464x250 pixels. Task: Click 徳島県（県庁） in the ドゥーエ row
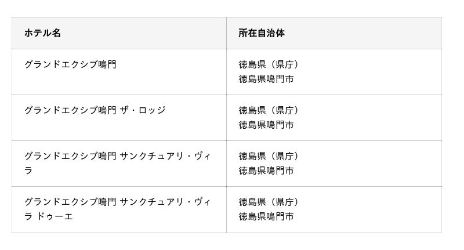pos(269,202)
